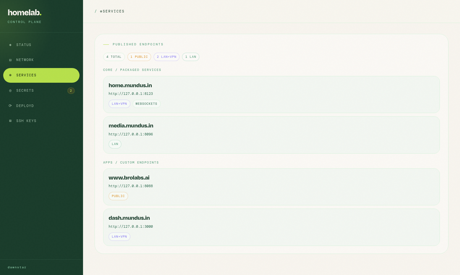Click the Status diamond icon in sidebar
Screen dimensions: 460x275
coord(10,45)
